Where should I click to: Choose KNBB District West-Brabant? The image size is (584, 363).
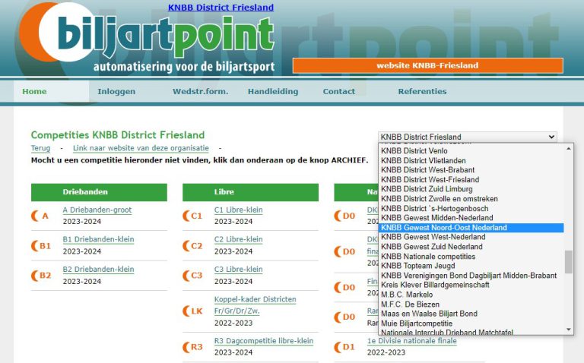[471, 170]
